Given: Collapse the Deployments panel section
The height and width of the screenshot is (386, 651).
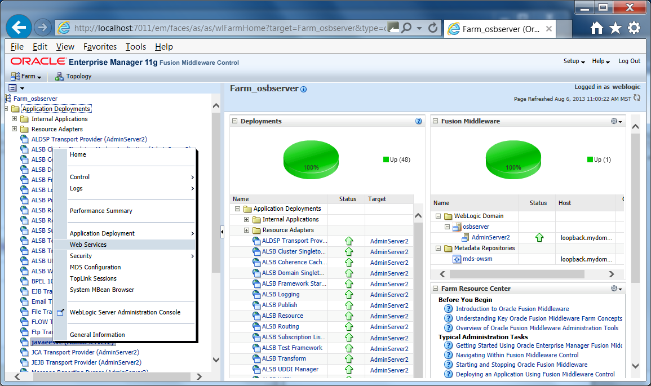Looking at the screenshot, I should click(234, 121).
